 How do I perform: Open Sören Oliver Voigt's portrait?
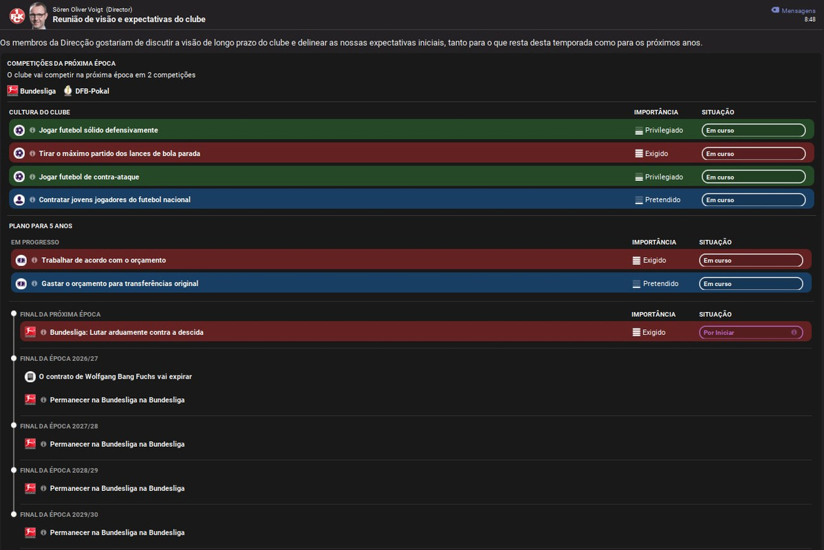(38, 15)
